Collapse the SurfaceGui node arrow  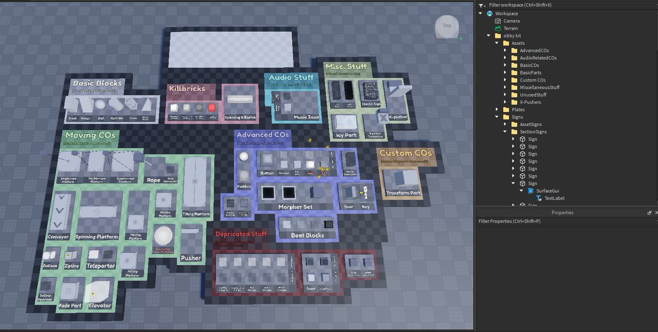[x=521, y=191]
